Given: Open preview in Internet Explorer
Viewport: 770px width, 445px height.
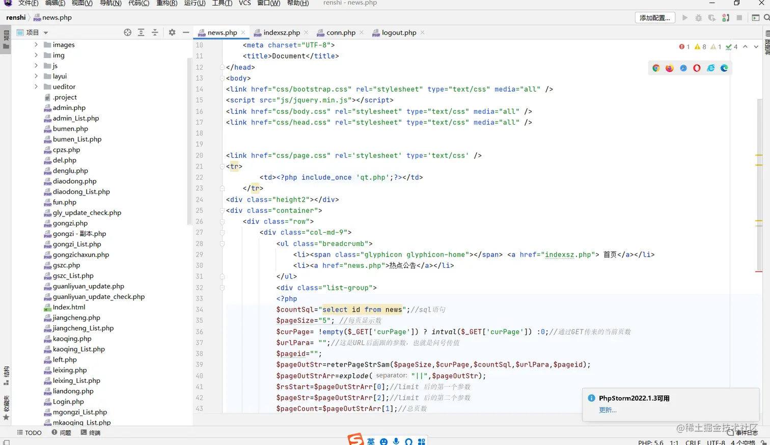Looking at the screenshot, I should click(x=710, y=68).
